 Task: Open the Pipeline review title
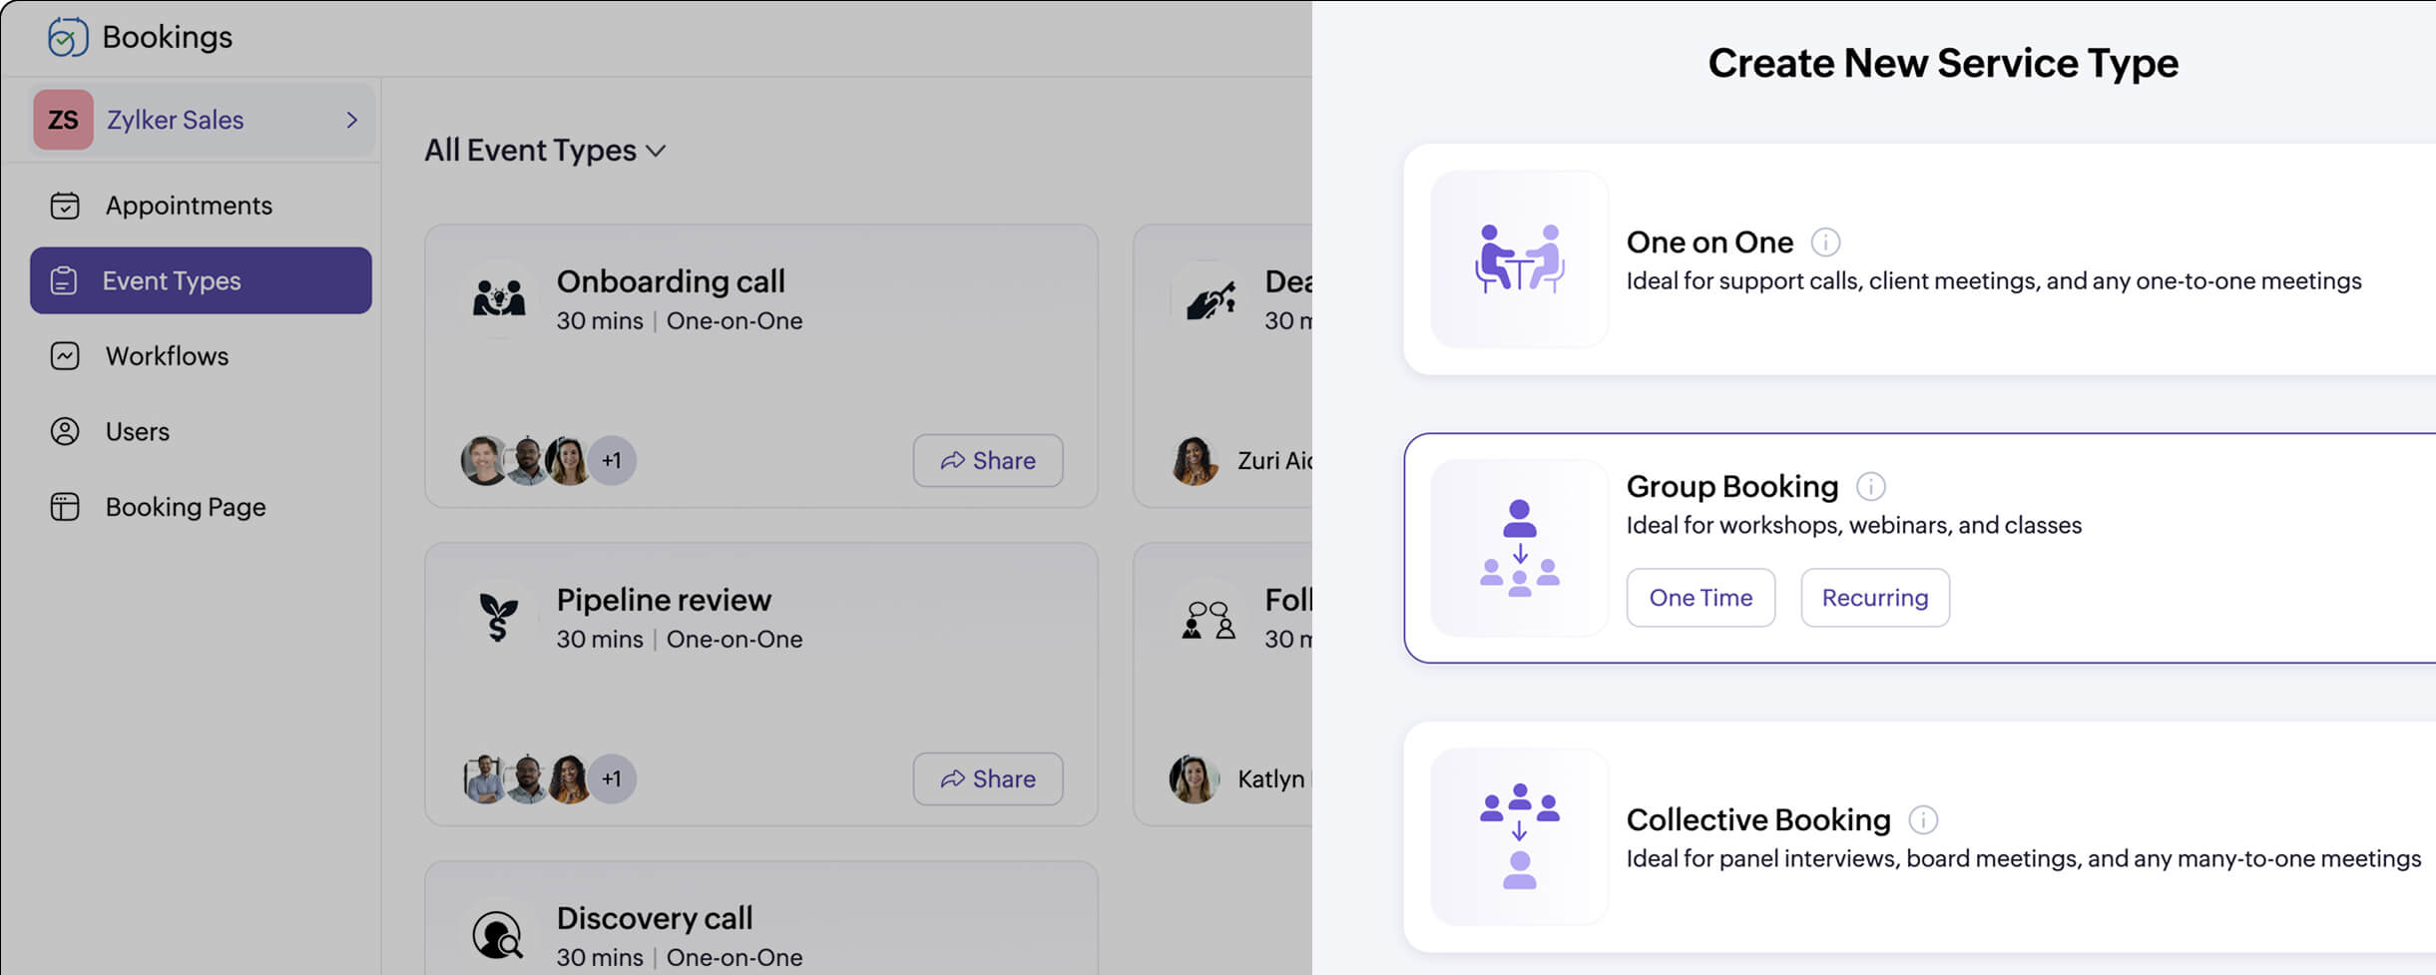(x=664, y=600)
